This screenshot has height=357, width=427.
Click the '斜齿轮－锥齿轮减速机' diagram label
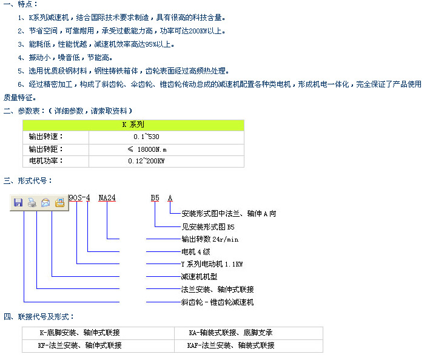click(x=217, y=302)
